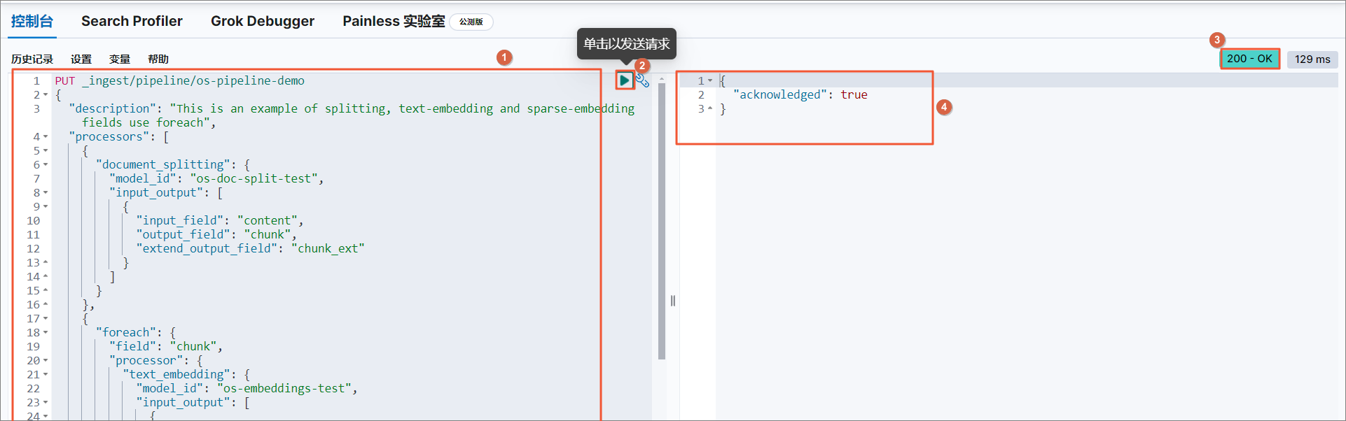
Task: Collapse the fold arrow on request line 2
Action: tap(46, 95)
